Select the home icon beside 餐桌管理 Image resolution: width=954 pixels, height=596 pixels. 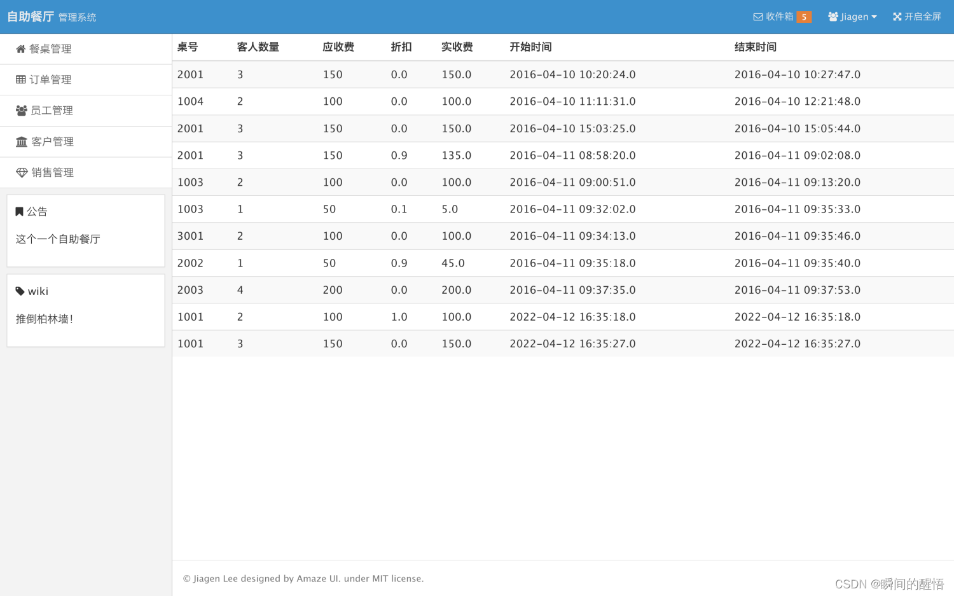pos(20,48)
